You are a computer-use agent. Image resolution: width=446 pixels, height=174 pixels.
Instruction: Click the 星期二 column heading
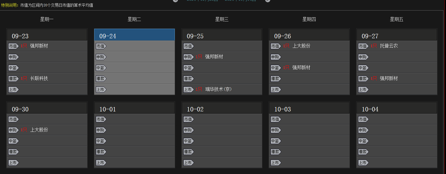135,19
